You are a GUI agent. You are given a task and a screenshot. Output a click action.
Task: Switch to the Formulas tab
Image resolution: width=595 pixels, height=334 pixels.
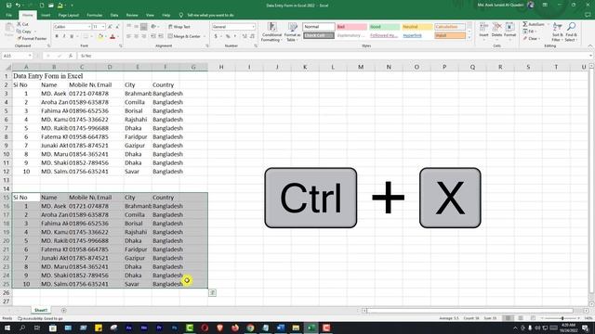(95, 15)
